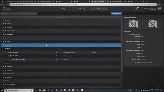Click green status dot on BAT54SLT1G row
This screenshot has width=164, height=92.
(x=57, y=56)
